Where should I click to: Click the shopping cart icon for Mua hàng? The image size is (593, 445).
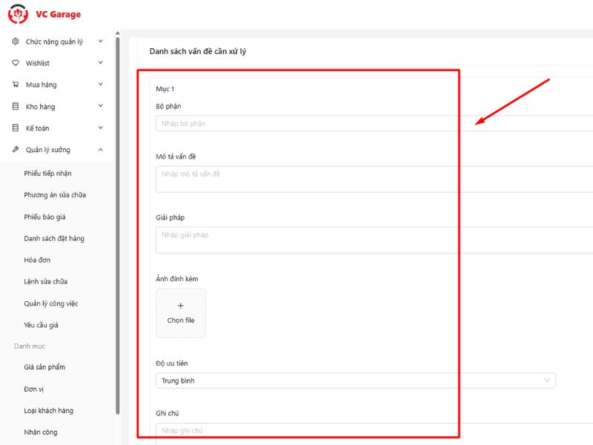tap(16, 85)
